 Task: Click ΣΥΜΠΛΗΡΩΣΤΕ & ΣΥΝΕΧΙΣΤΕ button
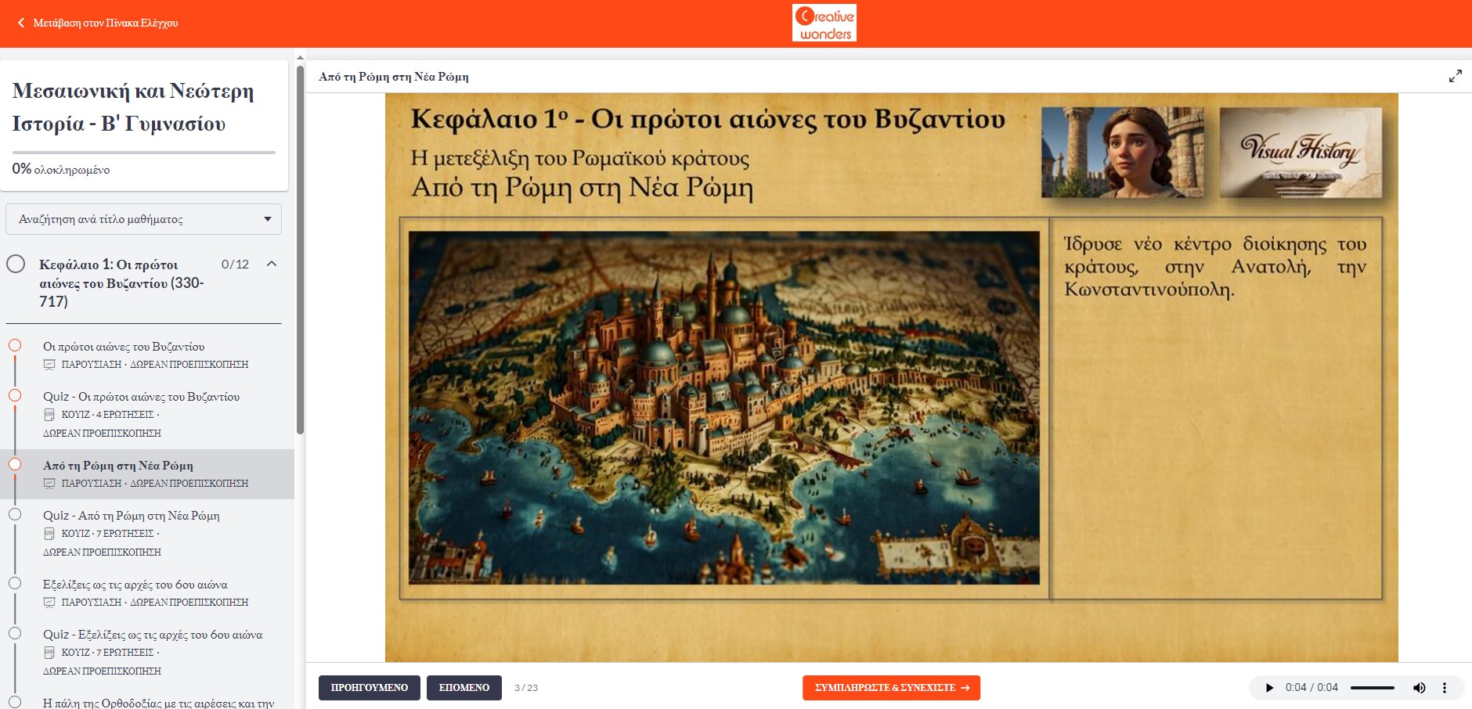(x=891, y=688)
